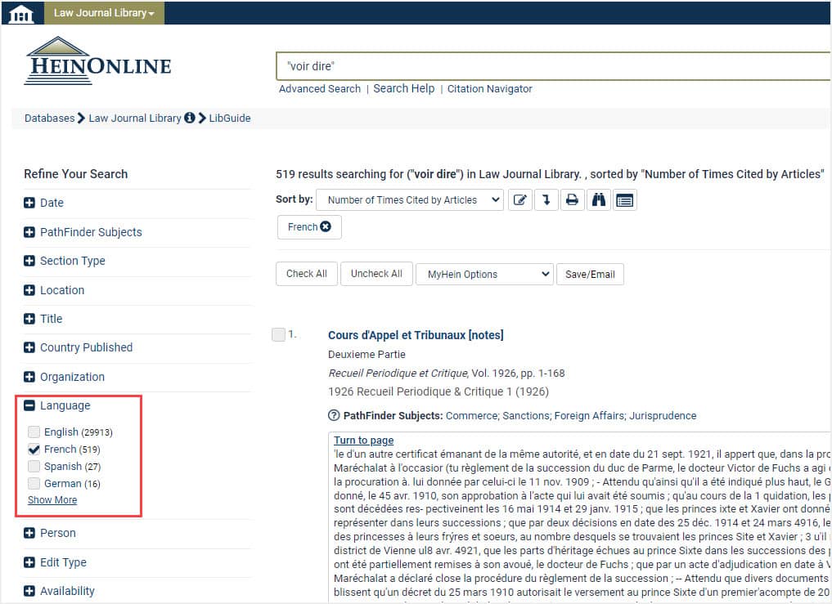Uncheck the French language checkbox

[x=34, y=450]
